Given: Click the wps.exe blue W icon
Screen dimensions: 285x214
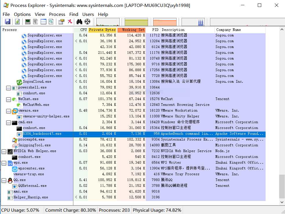Looking at the screenshot, I should click(10, 163).
